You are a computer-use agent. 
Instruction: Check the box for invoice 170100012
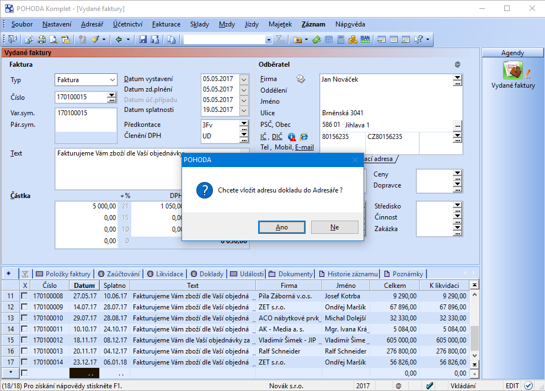tap(24, 340)
